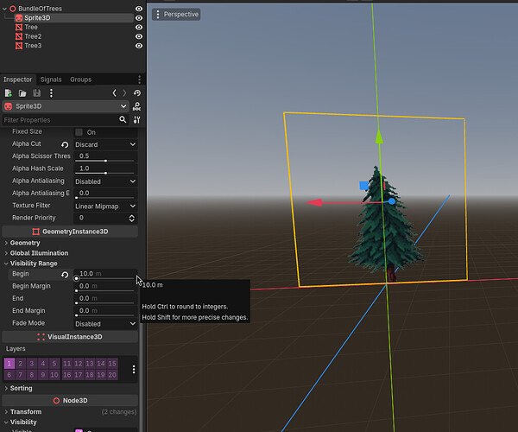Click the Render Priority stepper arrows
Image resolution: width=518 pixels, height=432 pixels.
132,218
